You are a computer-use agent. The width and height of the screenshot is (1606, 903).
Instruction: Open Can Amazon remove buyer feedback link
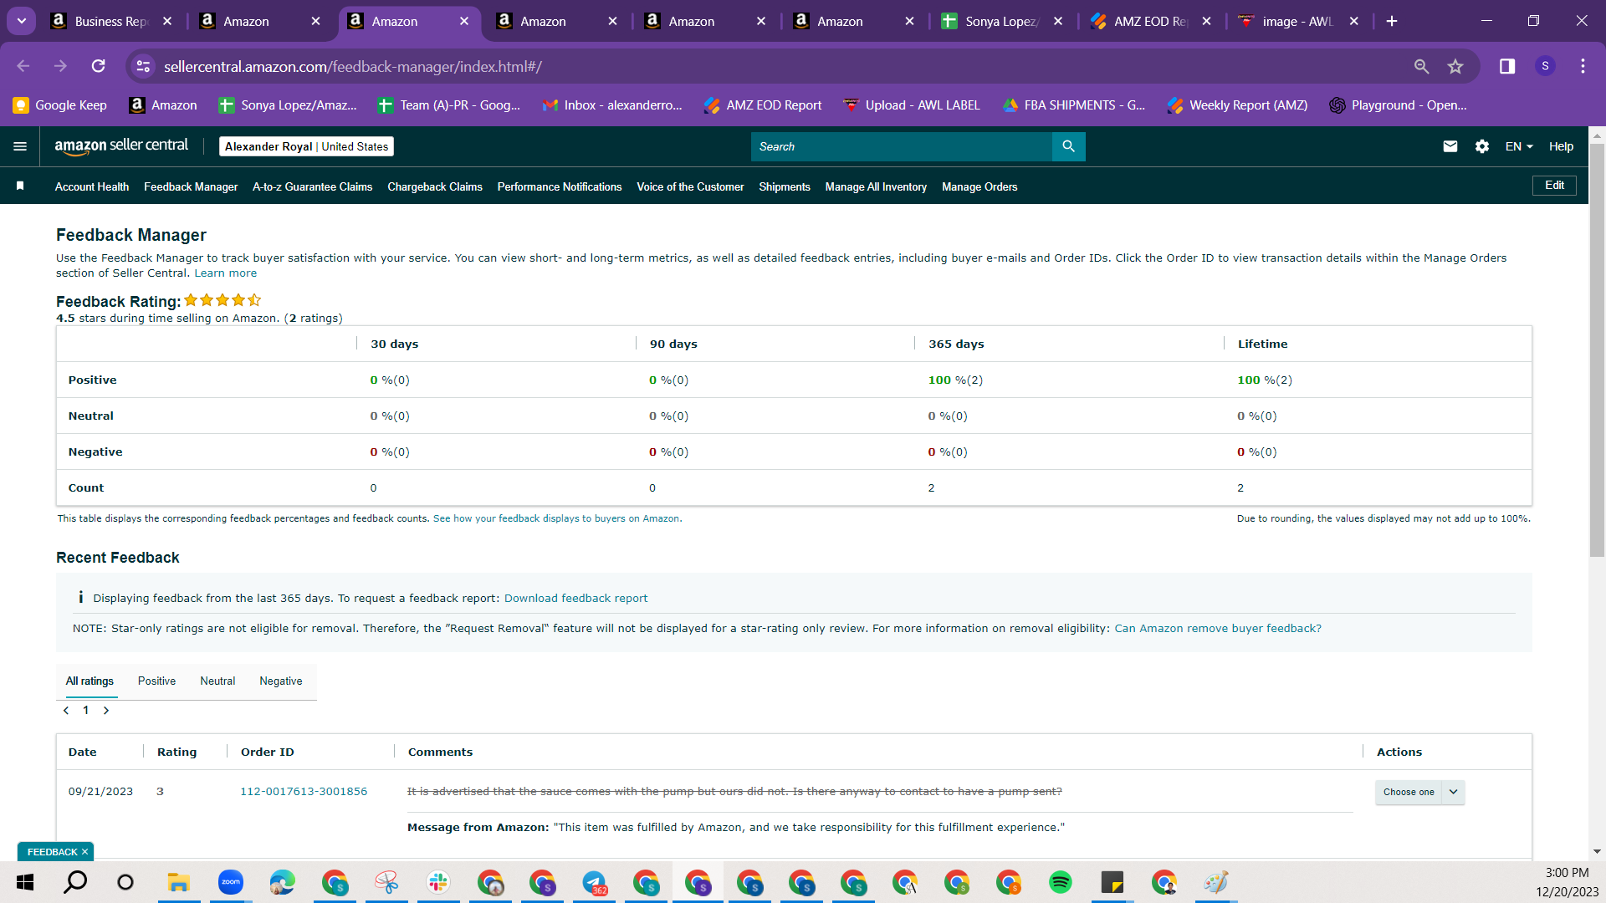[1218, 629]
